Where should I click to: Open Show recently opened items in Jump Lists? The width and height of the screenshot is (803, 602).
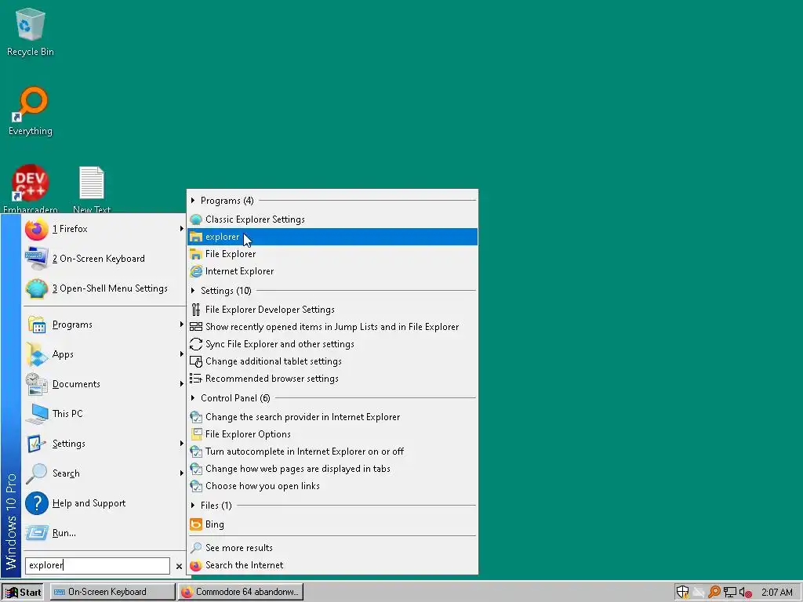pyautogui.click(x=332, y=327)
